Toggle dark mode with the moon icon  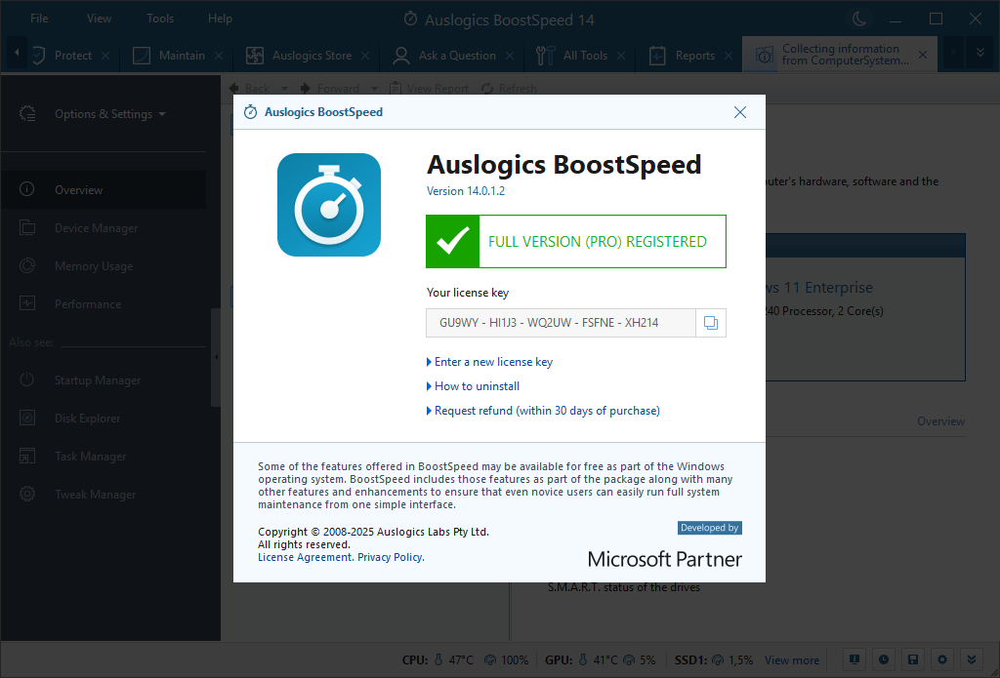(x=859, y=19)
